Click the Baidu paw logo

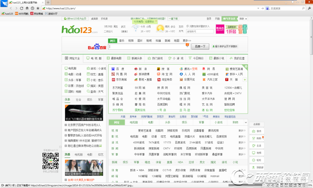click(97, 47)
